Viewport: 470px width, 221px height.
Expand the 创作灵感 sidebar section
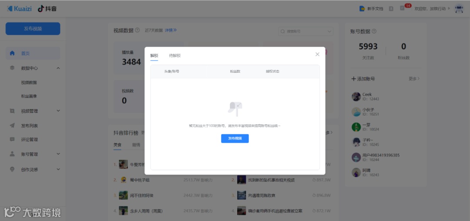click(x=58, y=170)
